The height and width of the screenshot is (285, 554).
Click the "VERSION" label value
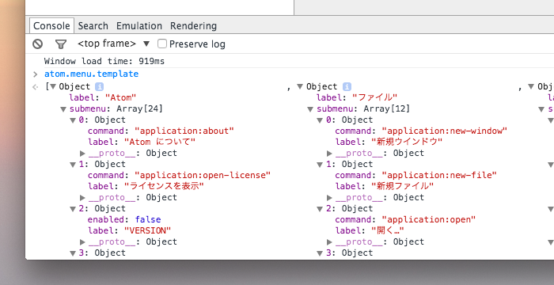point(147,230)
